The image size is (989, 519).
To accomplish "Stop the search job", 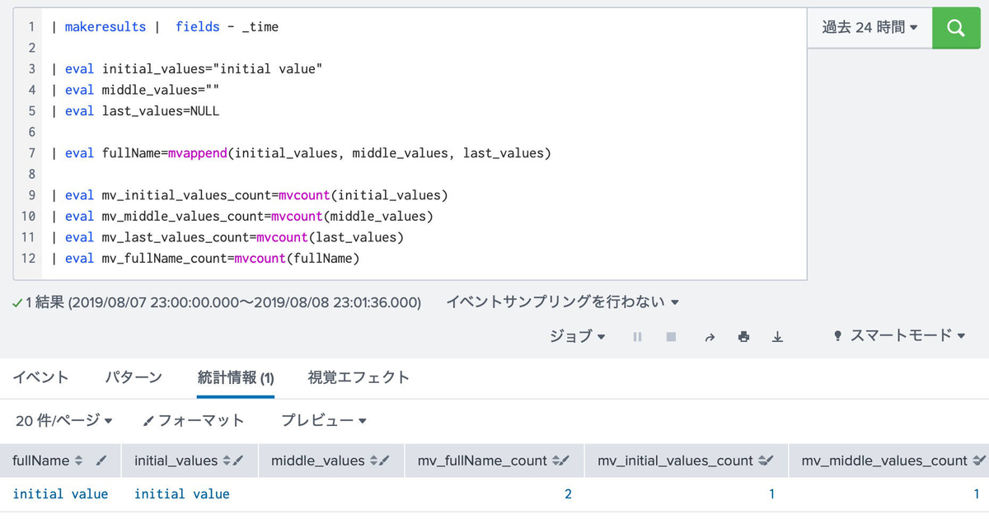I will 670,336.
